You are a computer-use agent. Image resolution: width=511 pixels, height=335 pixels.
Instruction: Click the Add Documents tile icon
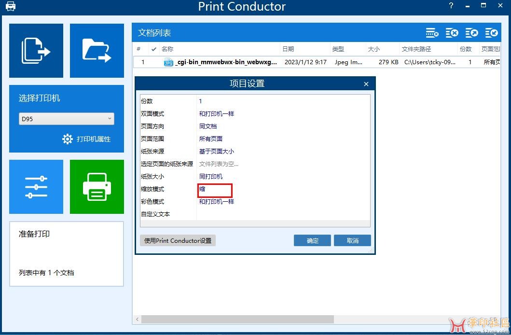click(36, 51)
